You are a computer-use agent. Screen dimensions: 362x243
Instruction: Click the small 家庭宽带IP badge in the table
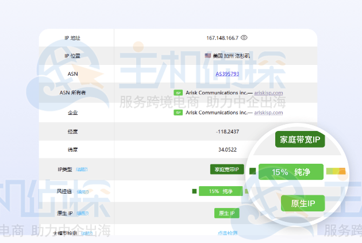tap(227, 169)
